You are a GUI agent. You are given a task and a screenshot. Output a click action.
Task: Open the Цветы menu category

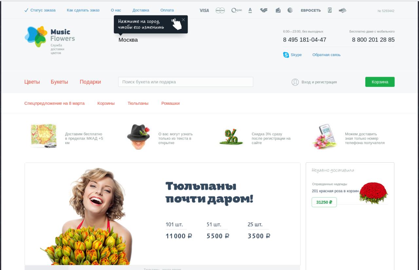[32, 82]
